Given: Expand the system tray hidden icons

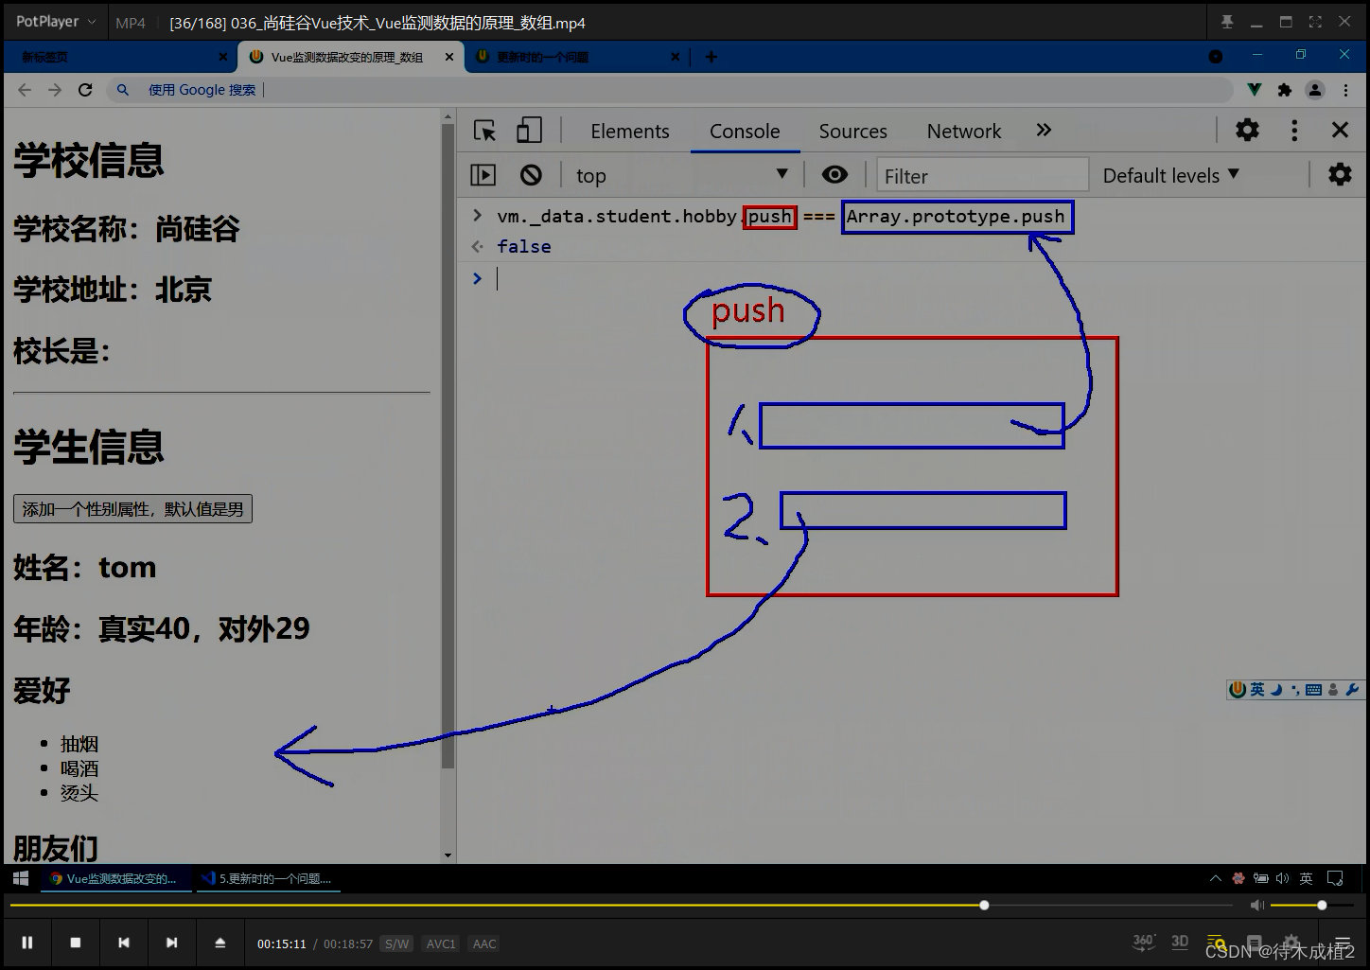Looking at the screenshot, I should point(1216,878).
